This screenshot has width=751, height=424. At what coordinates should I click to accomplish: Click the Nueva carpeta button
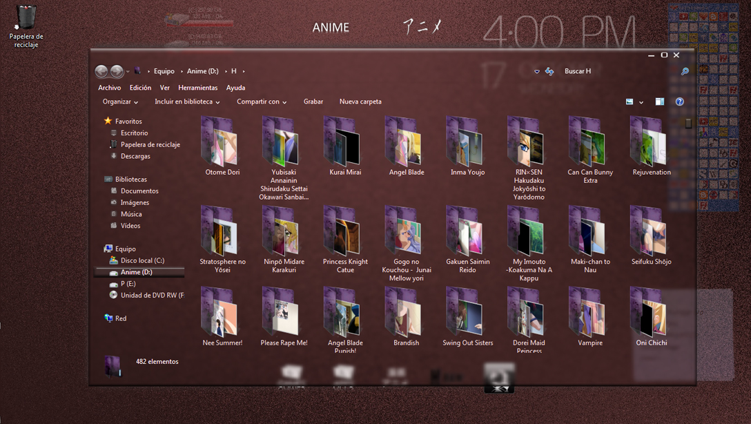(x=360, y=102)
